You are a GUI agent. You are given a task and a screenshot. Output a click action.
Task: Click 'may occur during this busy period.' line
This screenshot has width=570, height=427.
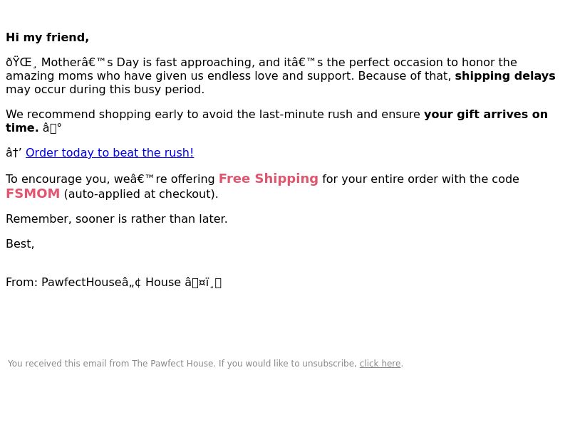pos(105,90)
